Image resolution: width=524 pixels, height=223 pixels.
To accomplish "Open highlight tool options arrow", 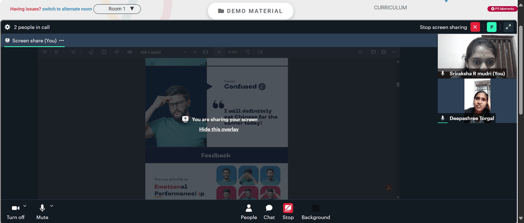I will tap(63, 52).
